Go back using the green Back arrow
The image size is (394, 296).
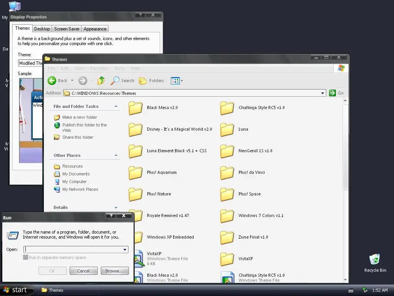pyautogui.click(x=52, y=81)
